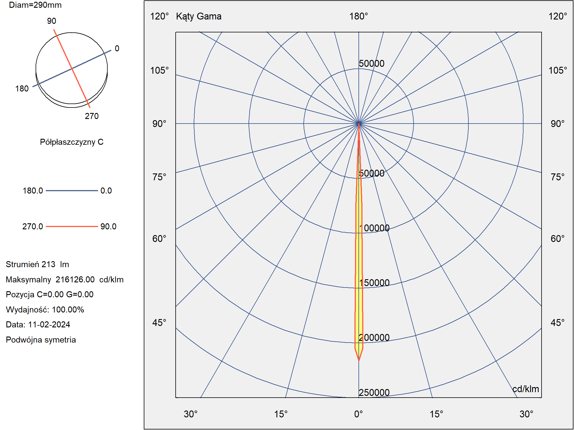574x430 pixels.
Task: Click the 200000 ring label
Action: (x=374, y=337)
